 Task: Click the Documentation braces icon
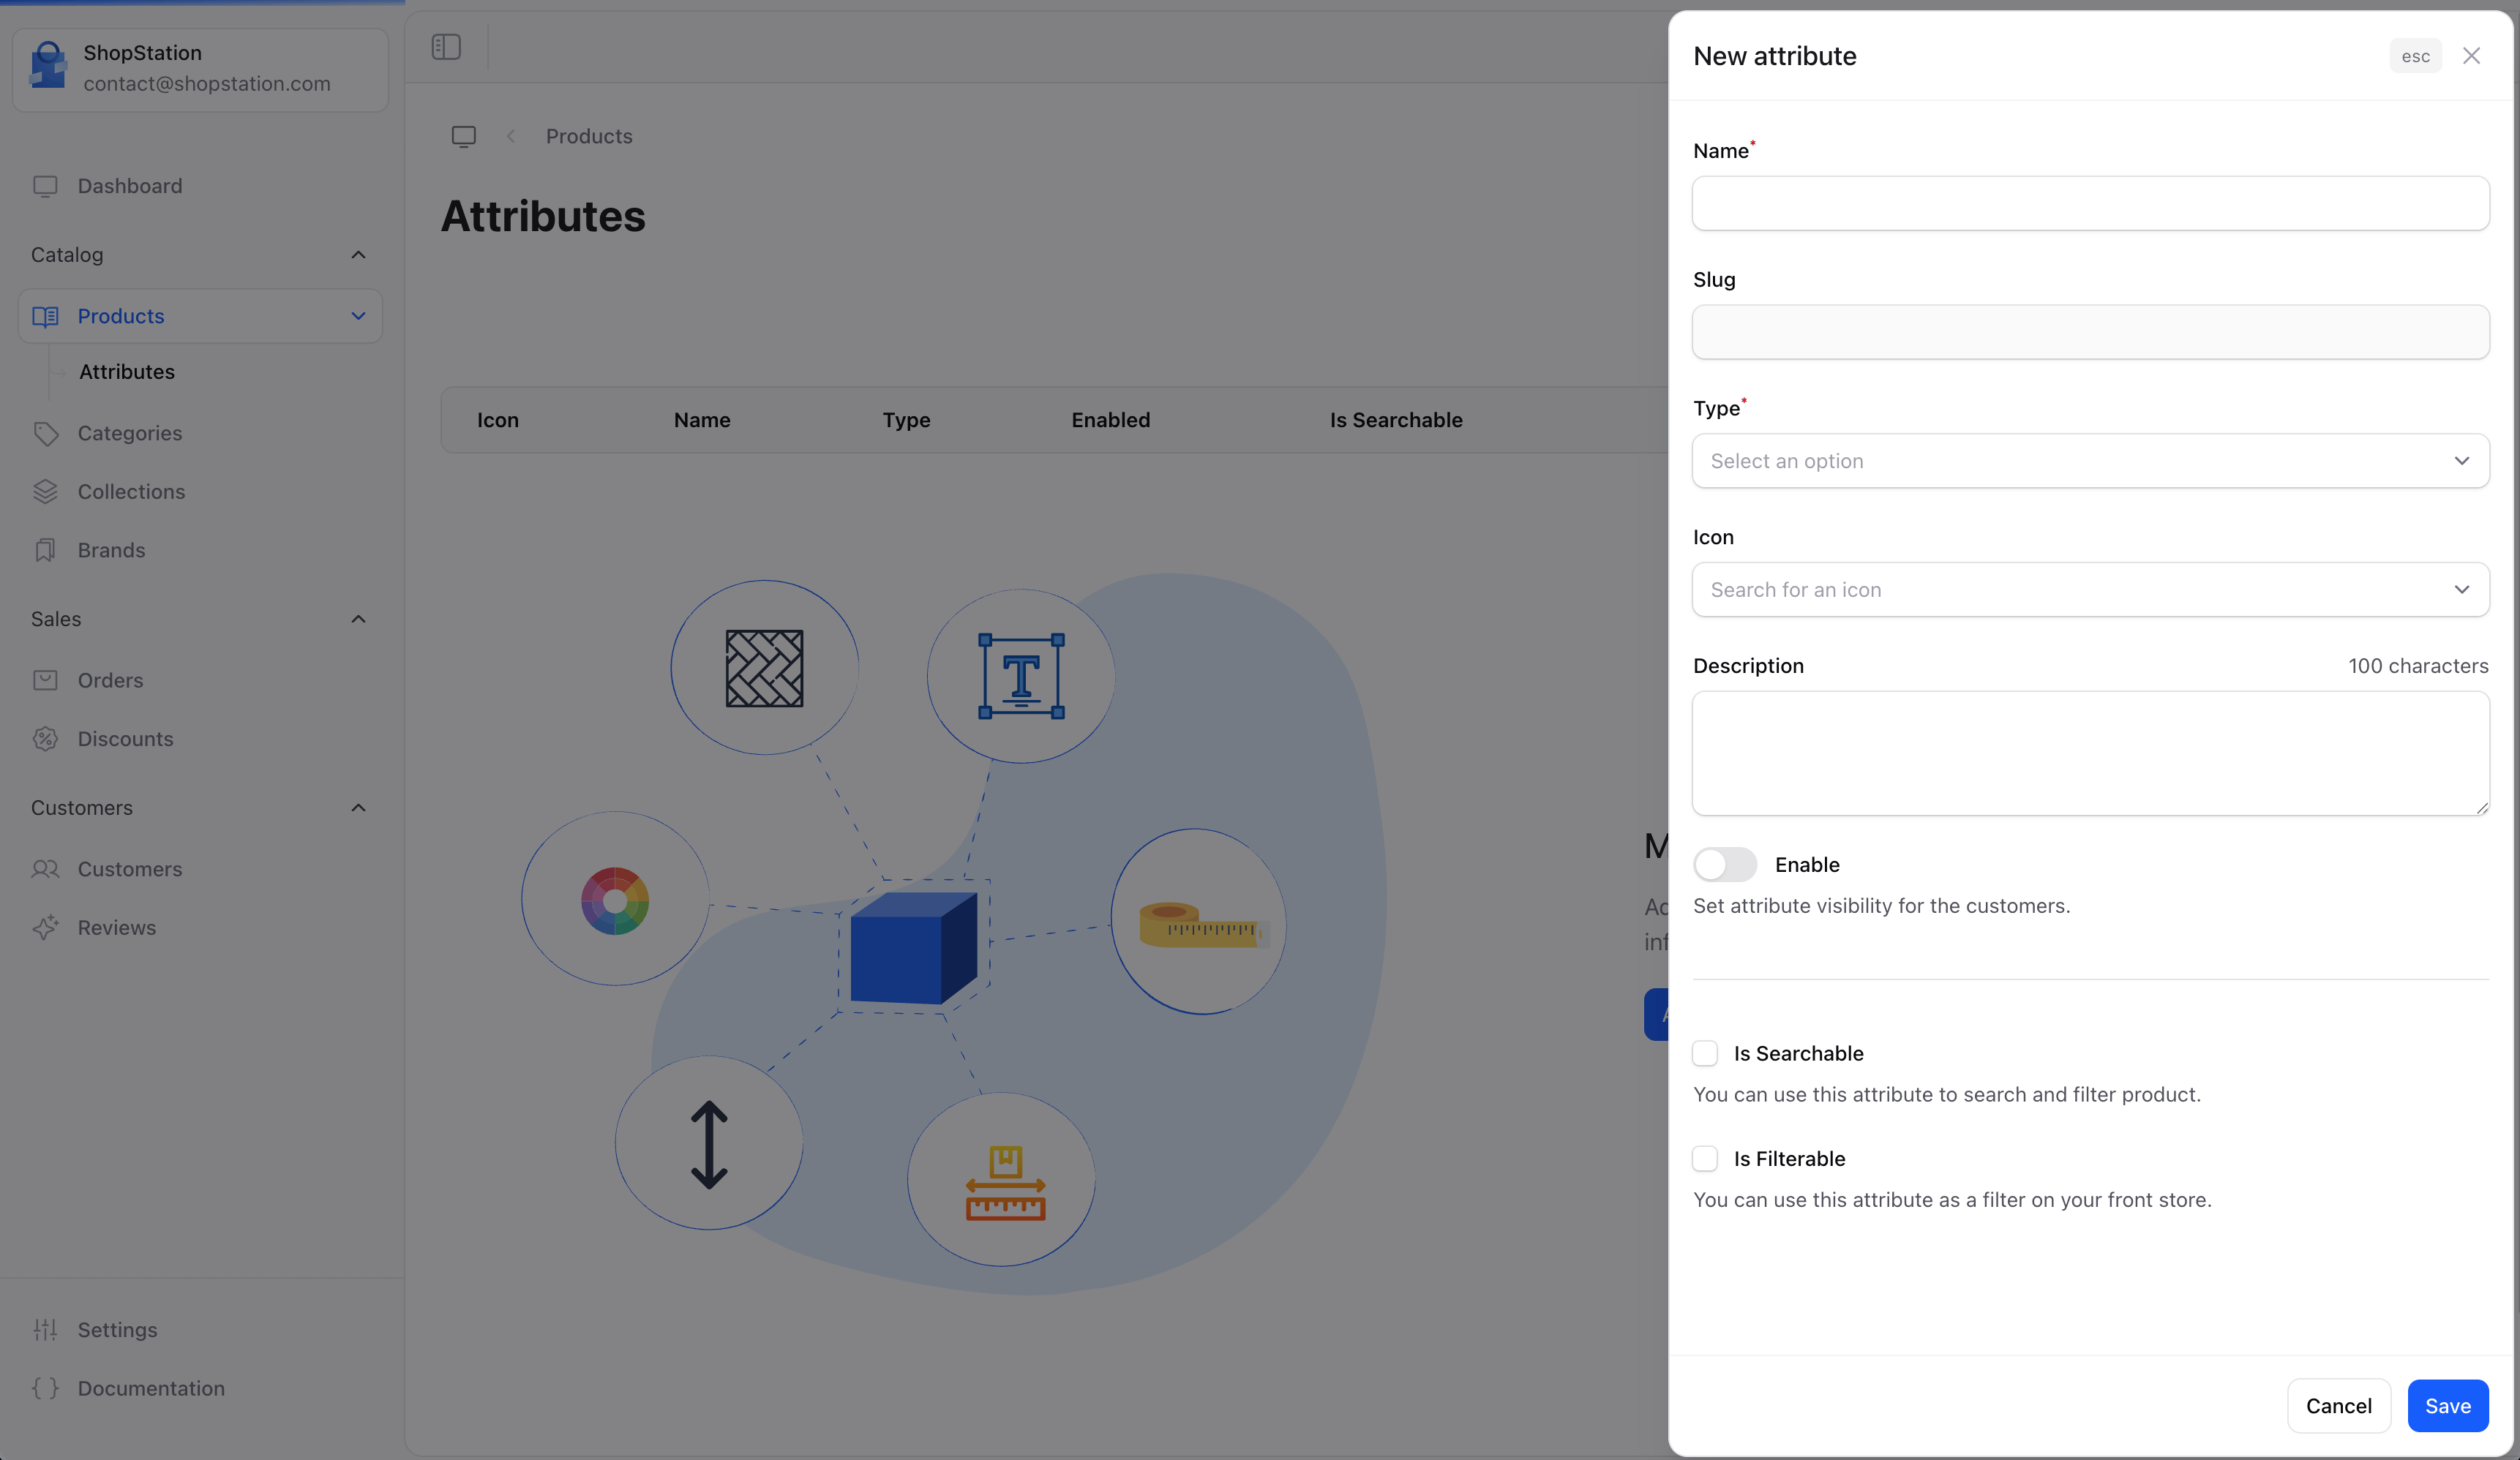tap(45, 1388)
